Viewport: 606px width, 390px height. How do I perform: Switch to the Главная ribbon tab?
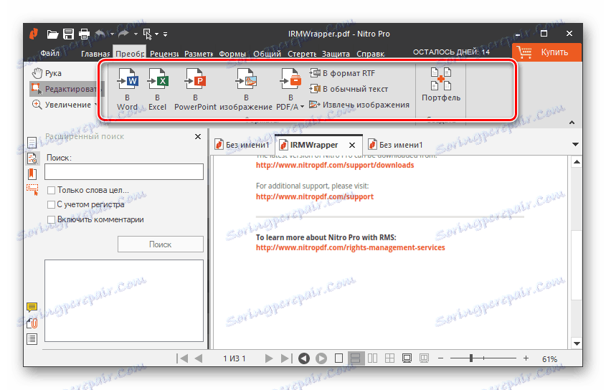[95, 54]
